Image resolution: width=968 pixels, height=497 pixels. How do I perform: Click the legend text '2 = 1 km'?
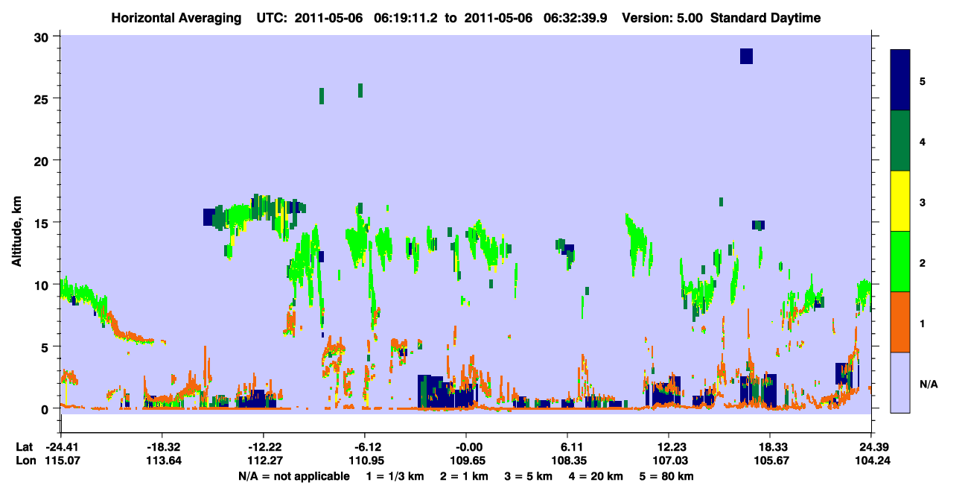(464, 476)
